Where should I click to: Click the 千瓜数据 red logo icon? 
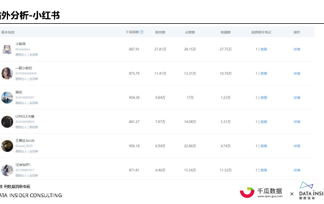[x=247, y=193]
